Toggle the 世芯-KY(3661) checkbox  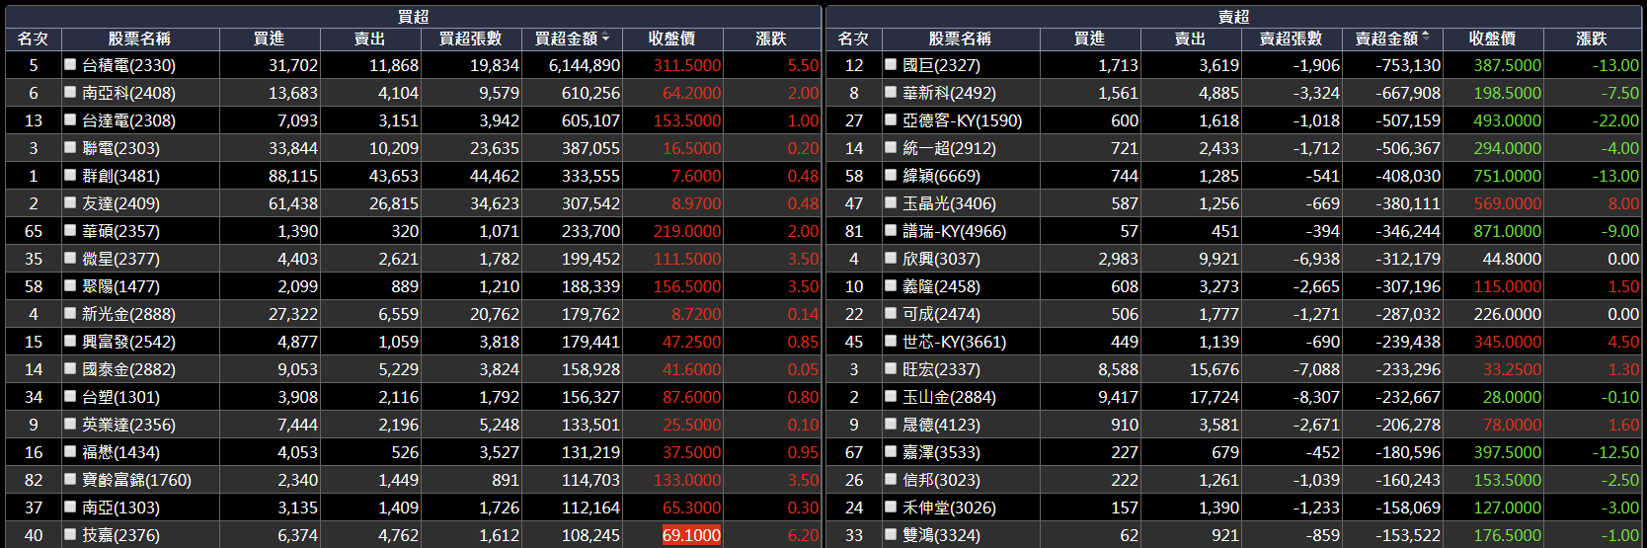[891, 341]
